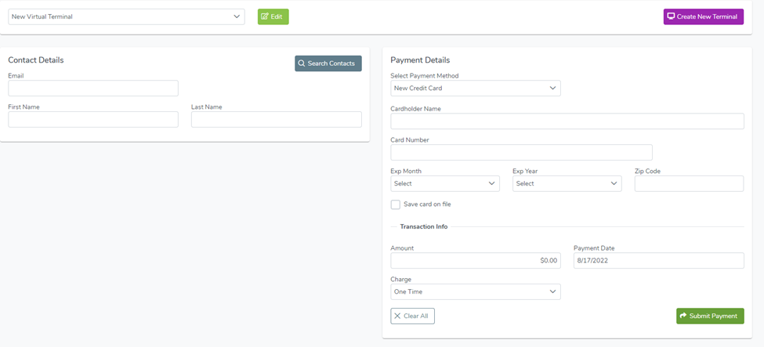This screenshot has height=347, width=764.
Task: Click the monitor icon on Create New Terminal
Action: pyautogui.click(x=671, y=16)
